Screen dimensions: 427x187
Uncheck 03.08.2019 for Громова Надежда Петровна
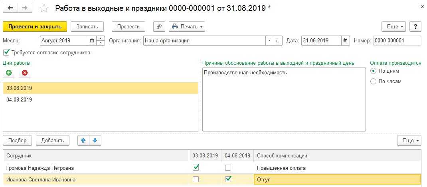coord(196,167)
